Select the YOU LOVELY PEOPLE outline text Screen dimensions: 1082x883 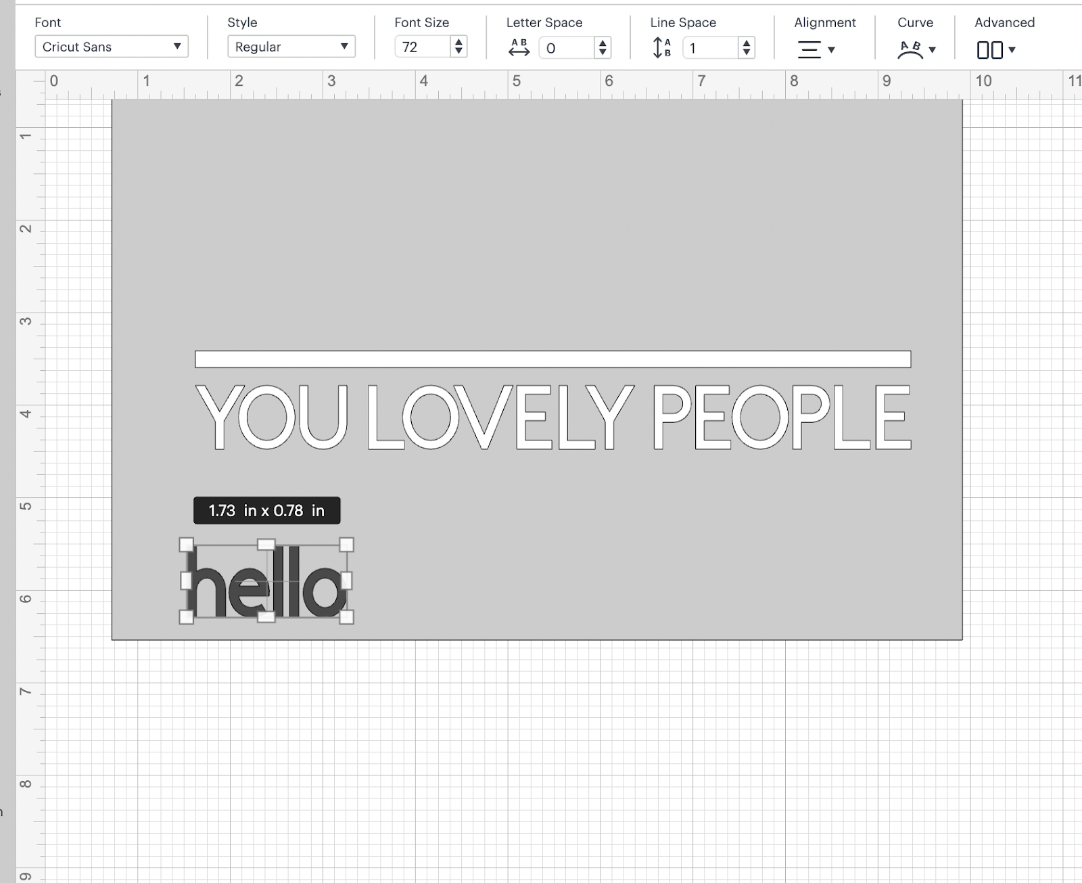(x=552, y=417)
